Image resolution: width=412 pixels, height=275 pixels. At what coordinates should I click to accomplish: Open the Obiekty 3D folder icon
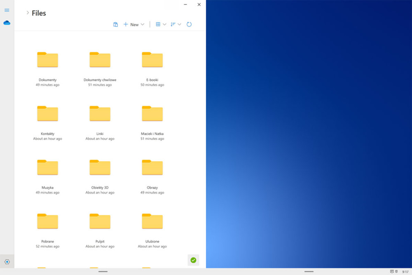(x=100, y=167)
